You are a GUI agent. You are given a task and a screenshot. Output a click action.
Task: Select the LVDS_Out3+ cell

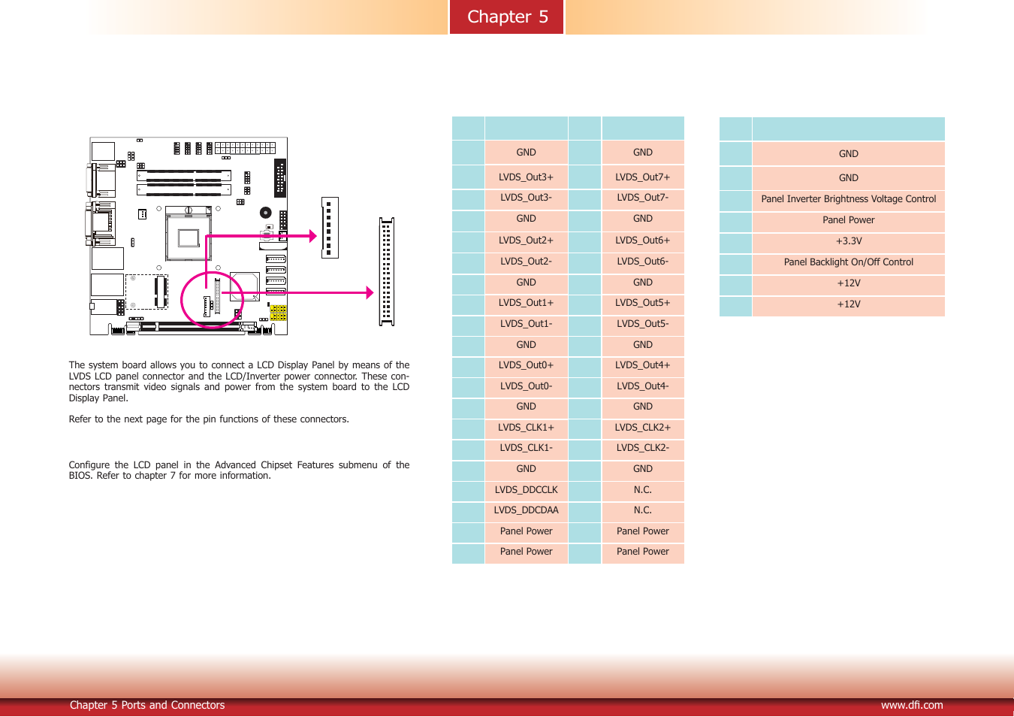pos(526,177)
